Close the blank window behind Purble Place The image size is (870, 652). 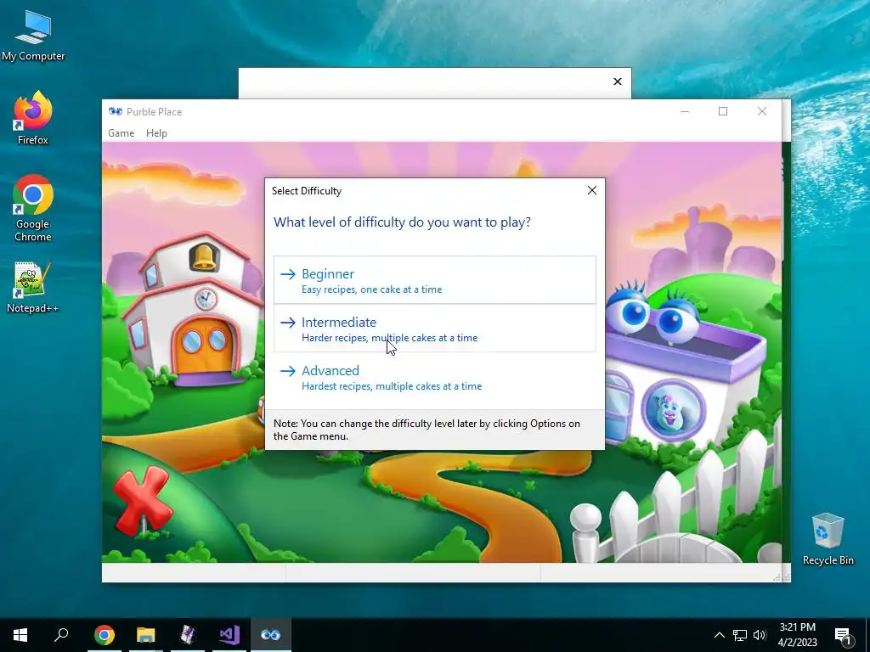point(618,81)
